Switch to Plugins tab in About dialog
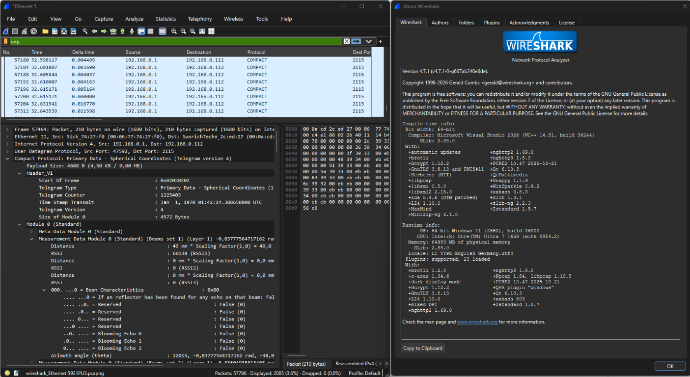This screenshot has height=377, width=690. (492, 23)
